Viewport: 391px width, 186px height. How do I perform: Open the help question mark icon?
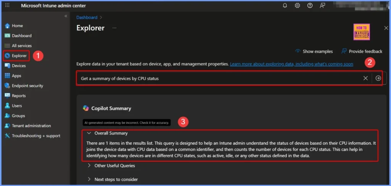[x=310, y=5]
